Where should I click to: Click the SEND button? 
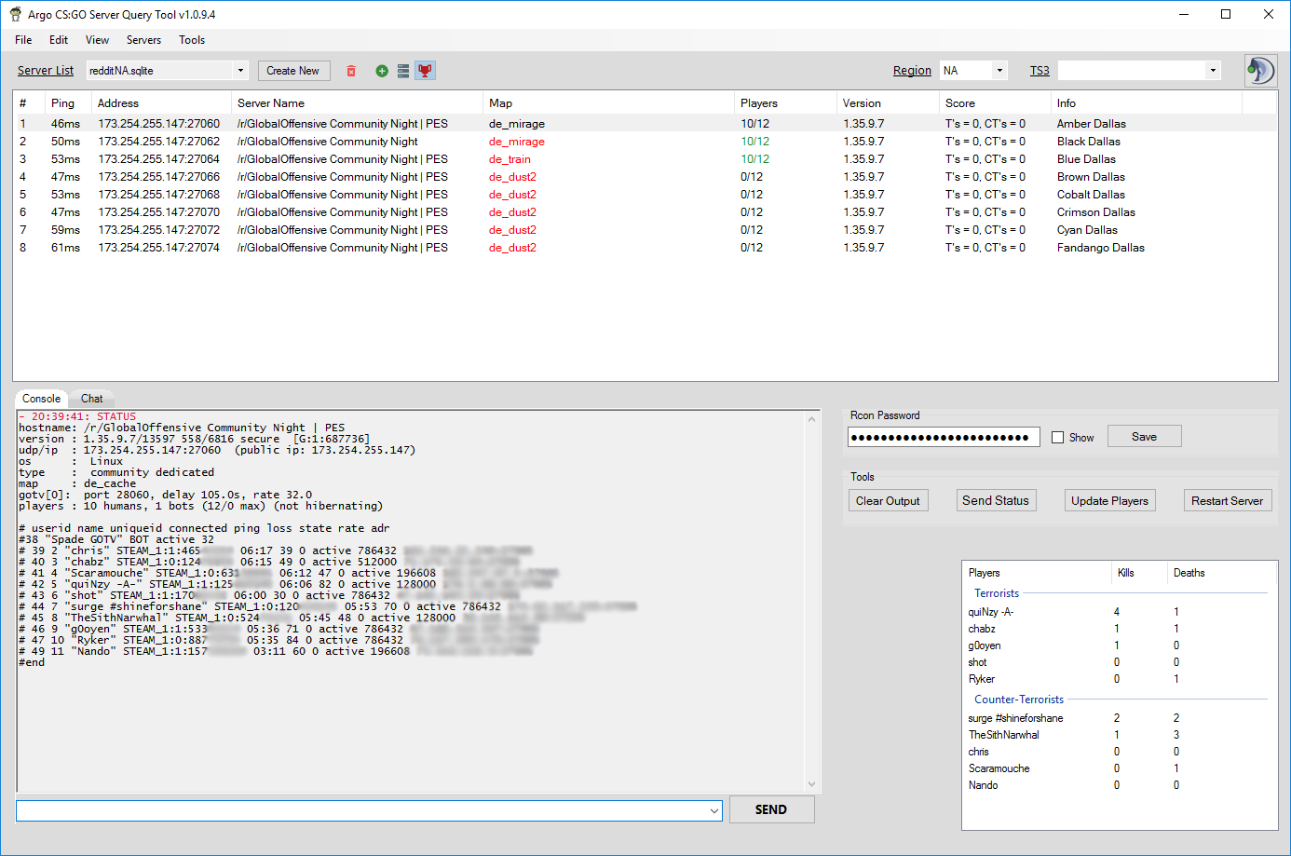tap(771, 809)
